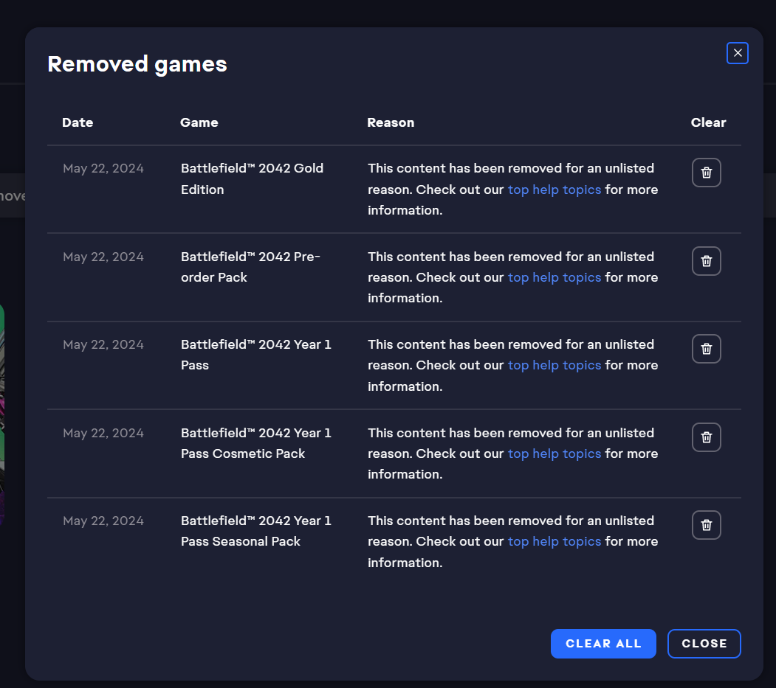This screenshot has width=776, height=688.
Task: Select the Date column header
Action: [x=78, y=122]
